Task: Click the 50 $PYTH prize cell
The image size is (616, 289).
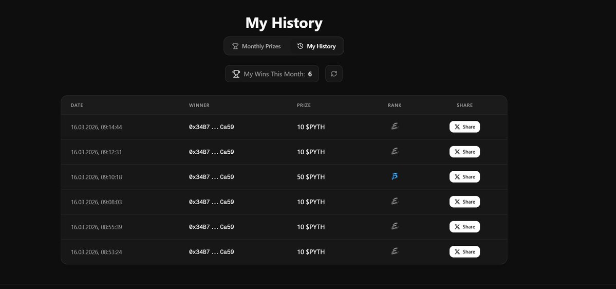Action: (311, 177)
